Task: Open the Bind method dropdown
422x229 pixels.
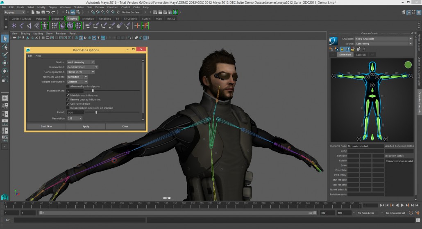Action: [81, 67]
